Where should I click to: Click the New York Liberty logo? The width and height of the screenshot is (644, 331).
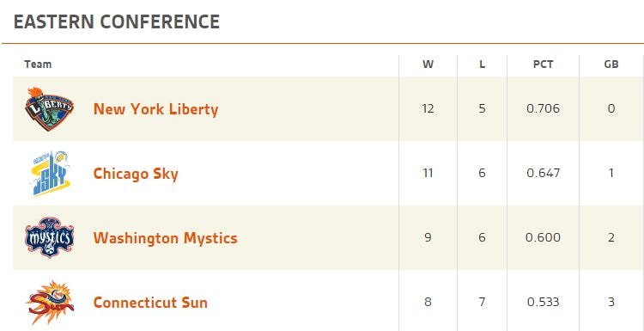click(x=49, y=109)
